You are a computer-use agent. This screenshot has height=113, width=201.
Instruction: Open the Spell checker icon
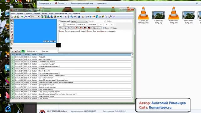point(106,17)
